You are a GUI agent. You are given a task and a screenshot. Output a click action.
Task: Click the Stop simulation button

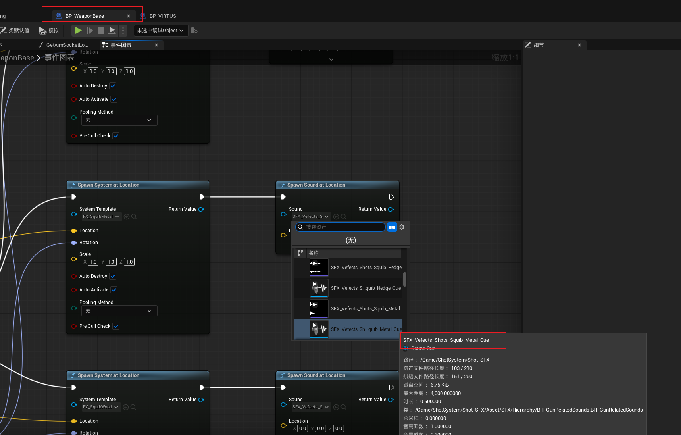tap(101, 30)
